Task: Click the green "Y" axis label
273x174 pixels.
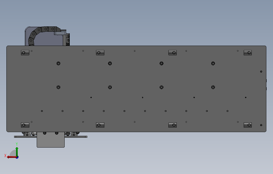Action: tap(17, 144)
